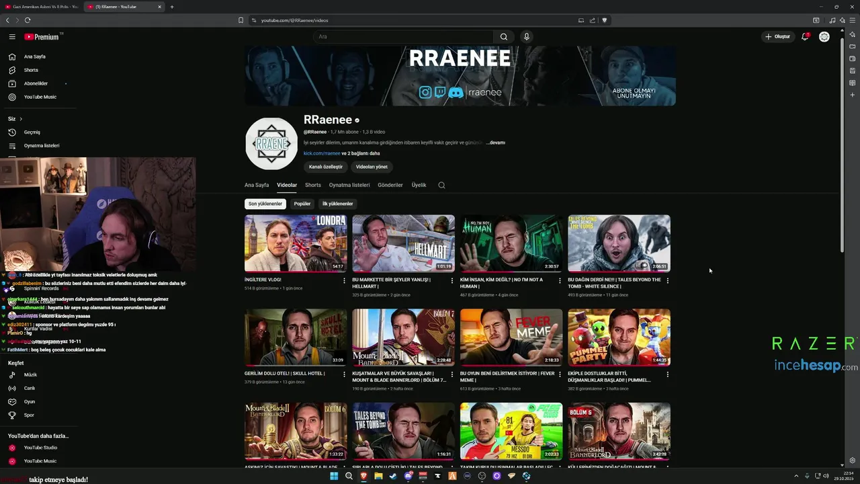Select the İlk yüklenenler filter chip

[337, 204]
